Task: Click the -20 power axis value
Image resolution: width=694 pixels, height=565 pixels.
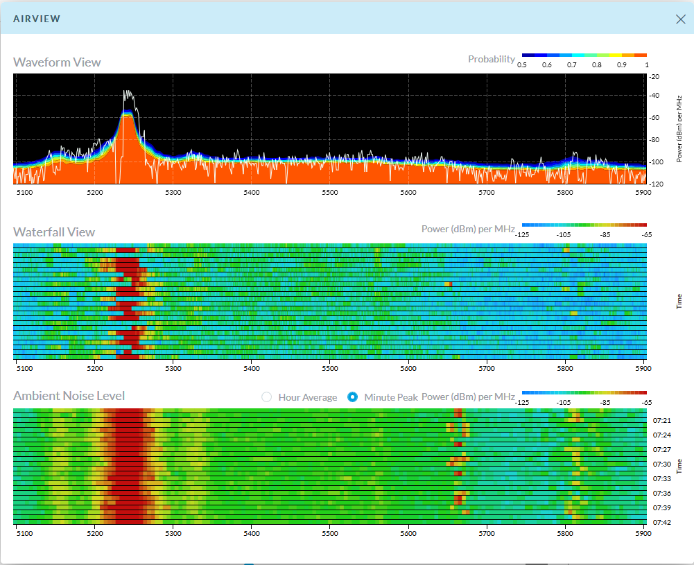Action: pos(654,76)
